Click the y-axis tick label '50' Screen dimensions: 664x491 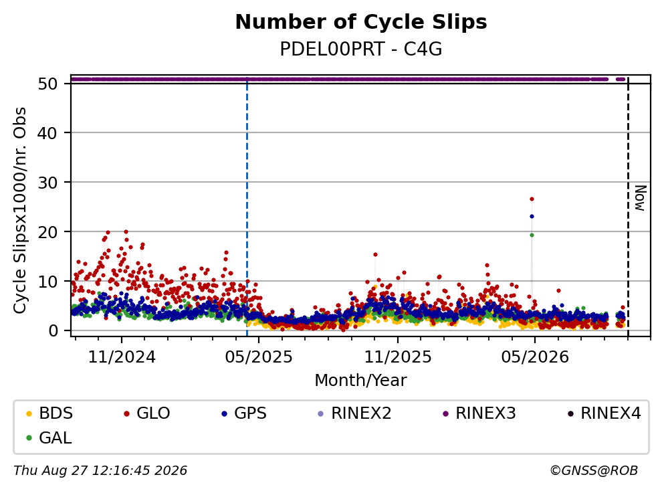click(47, 84)
